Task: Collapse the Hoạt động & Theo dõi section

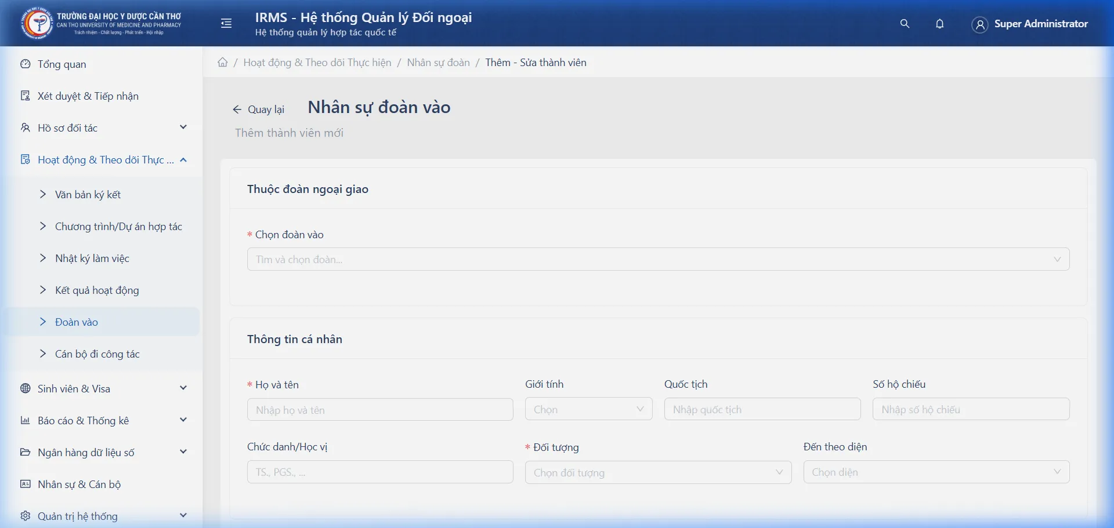Action: click(x=183, y=159)
